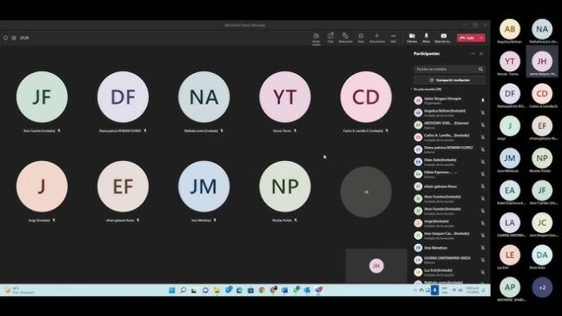
Task: Select ANTHONY JUNI... (Externo) participant row
Action: click(449, 124)
